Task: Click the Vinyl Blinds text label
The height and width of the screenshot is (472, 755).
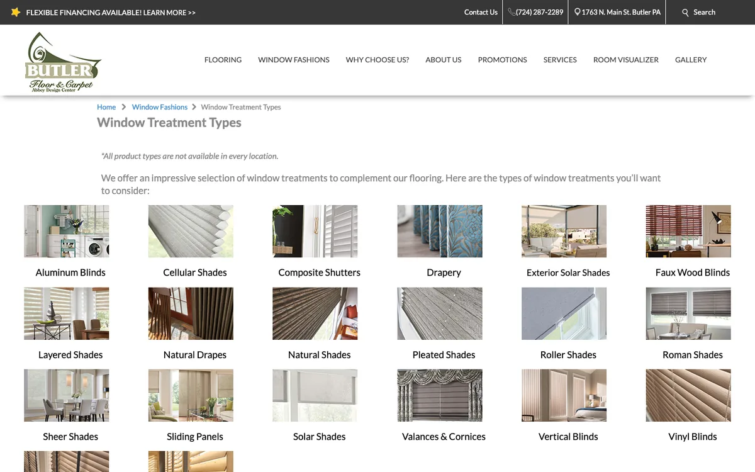Action: click(693, 437)
